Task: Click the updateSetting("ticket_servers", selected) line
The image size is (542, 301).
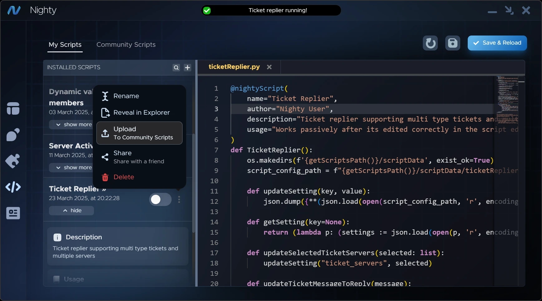Action: (x=348, y=263)
